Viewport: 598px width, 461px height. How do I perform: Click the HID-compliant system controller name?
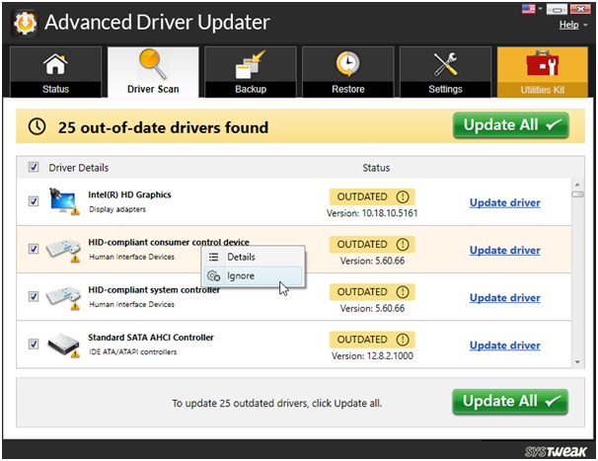click(154, 290)
